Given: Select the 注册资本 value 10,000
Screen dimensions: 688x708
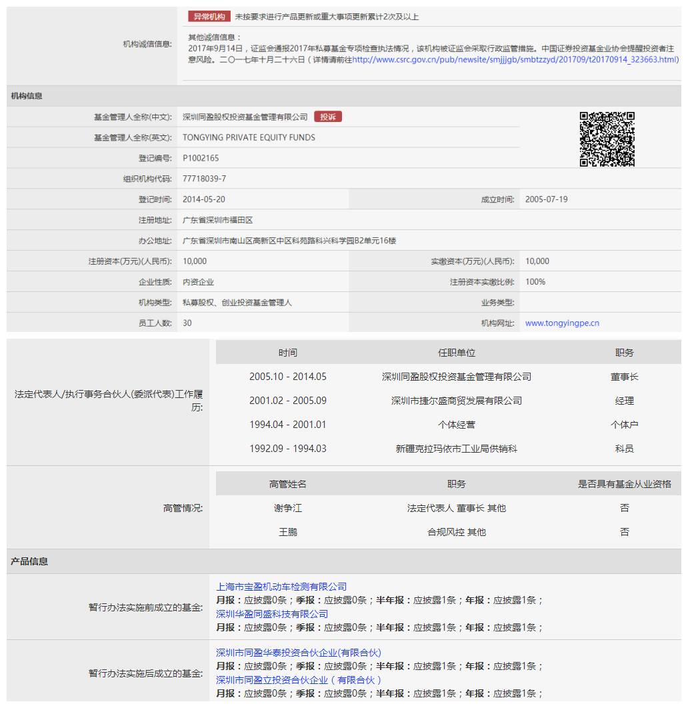Looking at the screenshot, I should [x=195, y=261].
